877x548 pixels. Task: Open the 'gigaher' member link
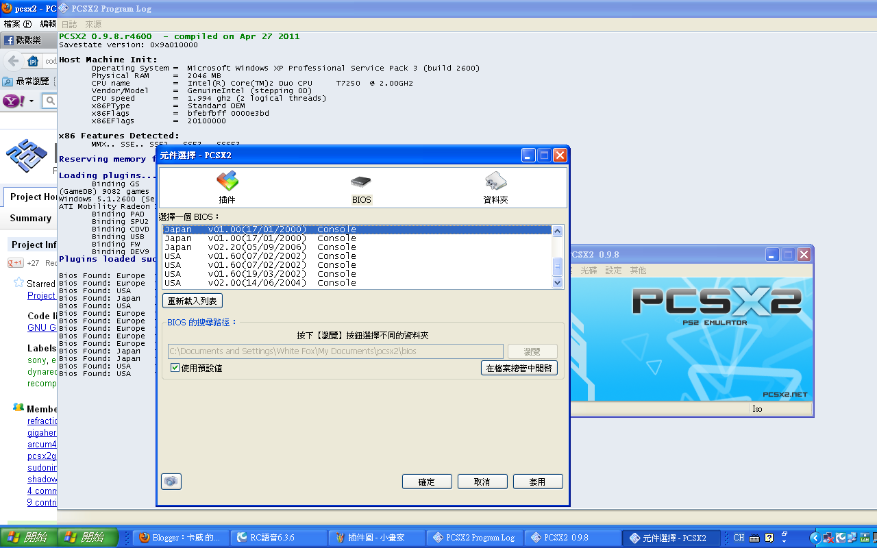42,433
